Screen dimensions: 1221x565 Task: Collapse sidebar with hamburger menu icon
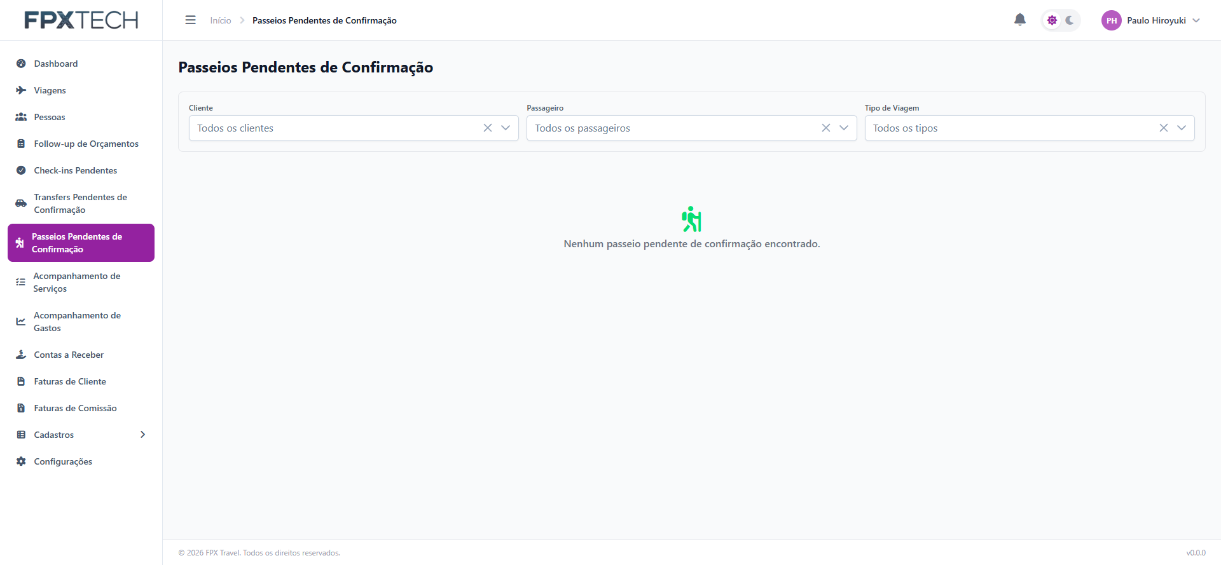pos(190,20)
